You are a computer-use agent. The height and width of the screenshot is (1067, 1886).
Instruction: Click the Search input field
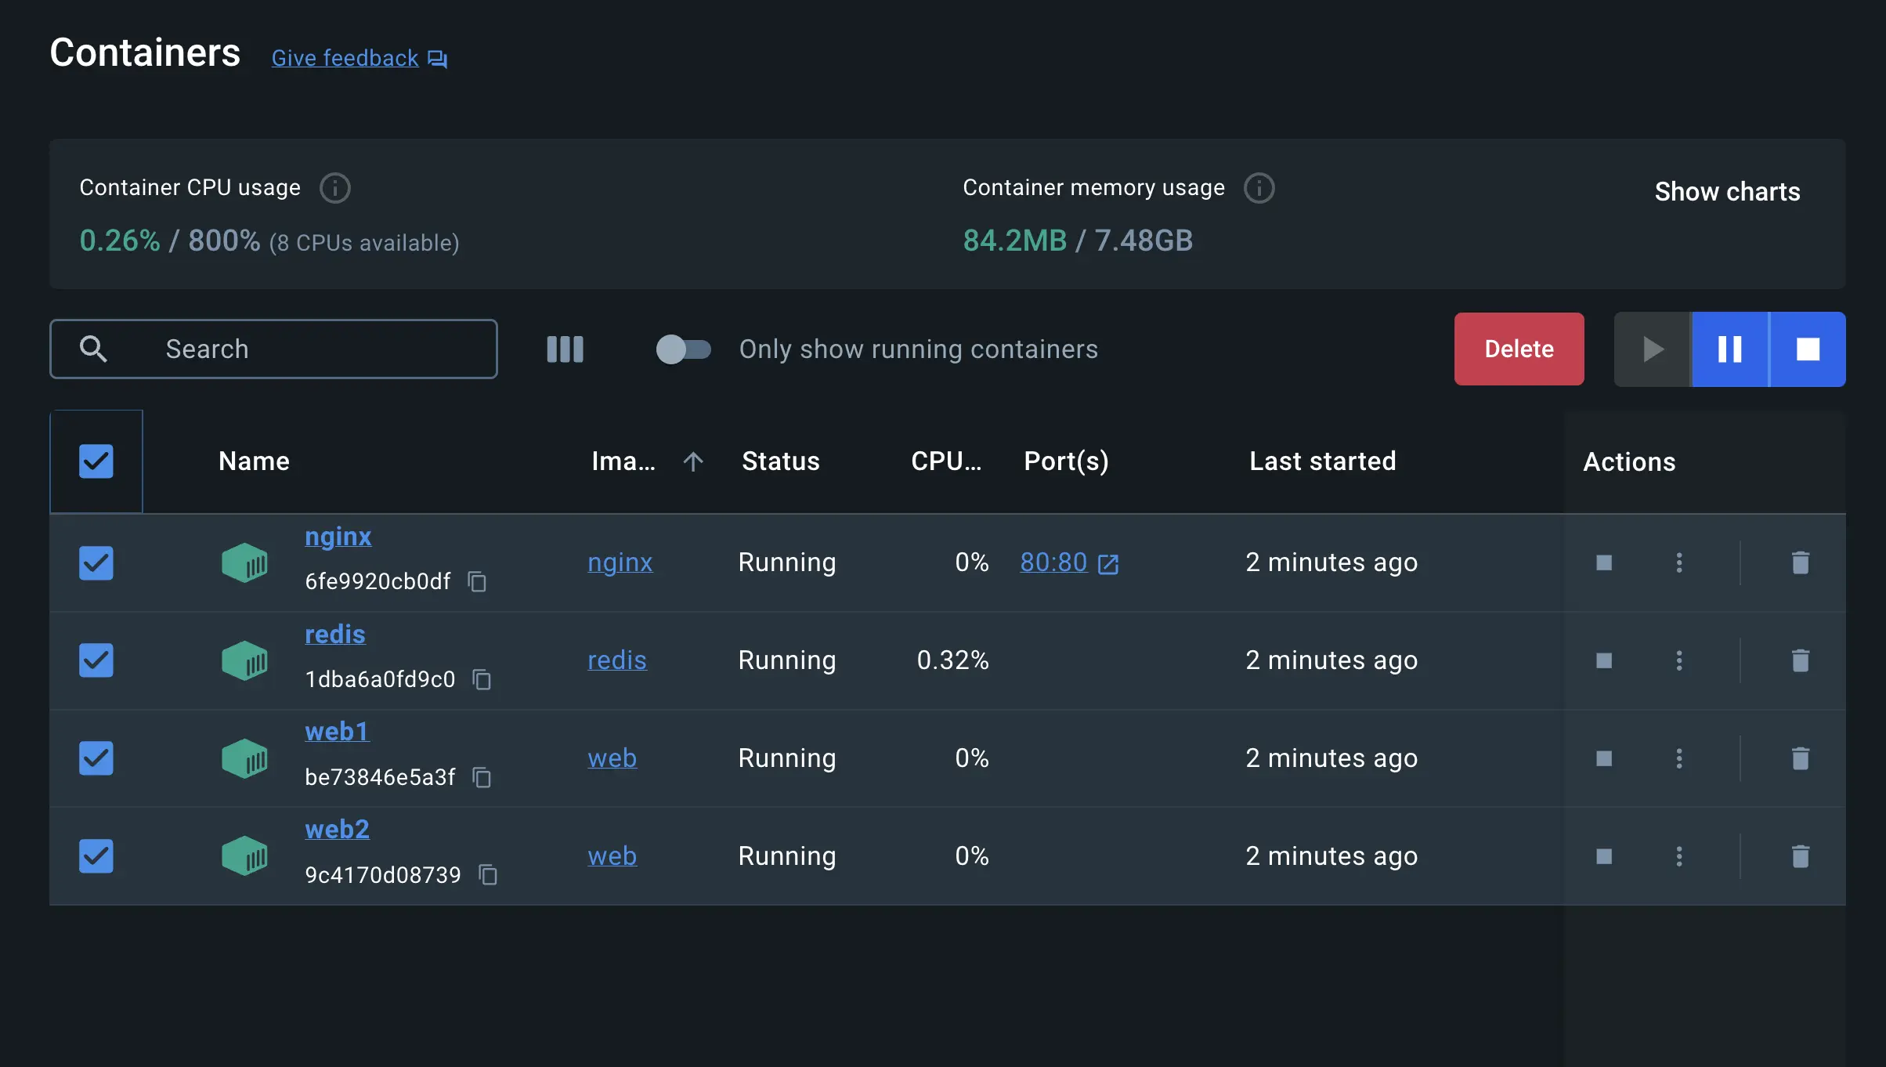273,349
